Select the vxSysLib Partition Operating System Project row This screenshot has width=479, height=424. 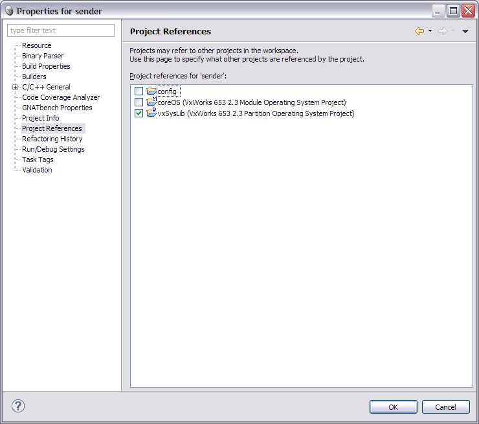coord(256,113)
